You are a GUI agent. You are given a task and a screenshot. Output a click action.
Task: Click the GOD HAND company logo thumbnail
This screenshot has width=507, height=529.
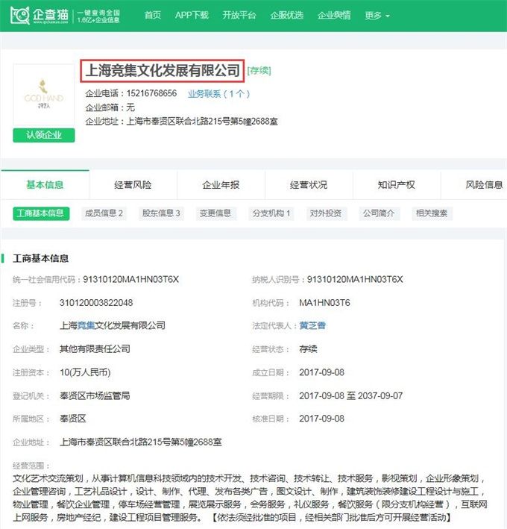click(x=44, y=95)
